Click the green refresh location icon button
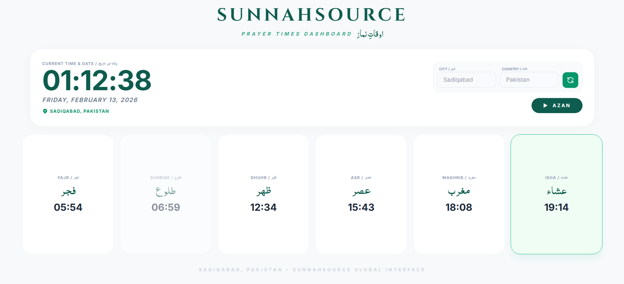The width and height of the screenshot is (624, 284). 570,80
